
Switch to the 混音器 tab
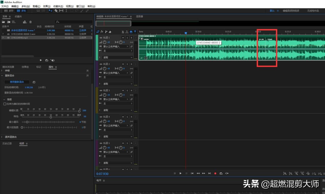[x=139, y=16]
